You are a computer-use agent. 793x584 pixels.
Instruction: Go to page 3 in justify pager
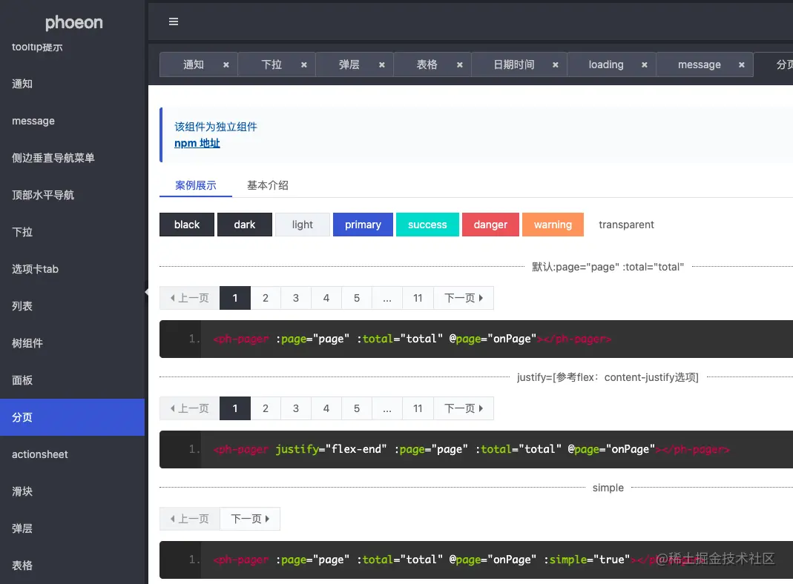pos(296,408)
